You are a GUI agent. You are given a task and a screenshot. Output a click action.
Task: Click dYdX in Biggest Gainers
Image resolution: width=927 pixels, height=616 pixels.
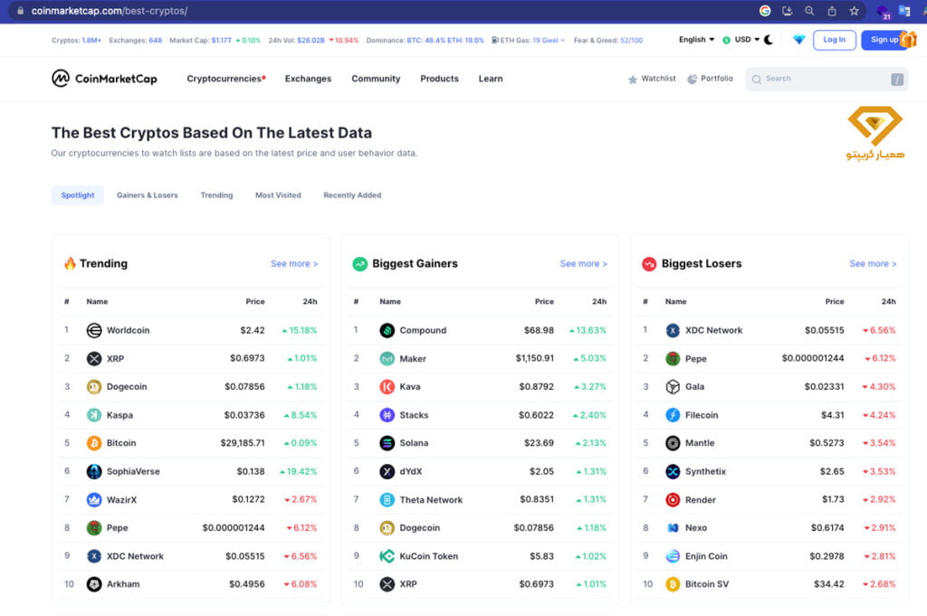click(x=410, y=471)
